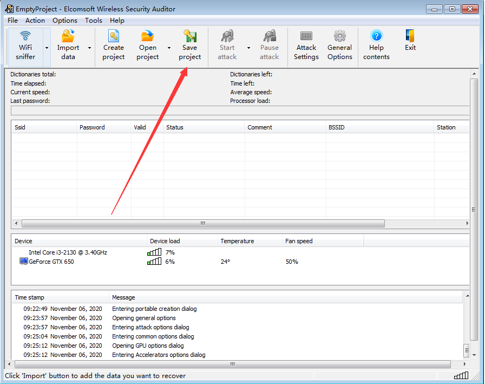Click the Device load column header

(x=181, y=241)
